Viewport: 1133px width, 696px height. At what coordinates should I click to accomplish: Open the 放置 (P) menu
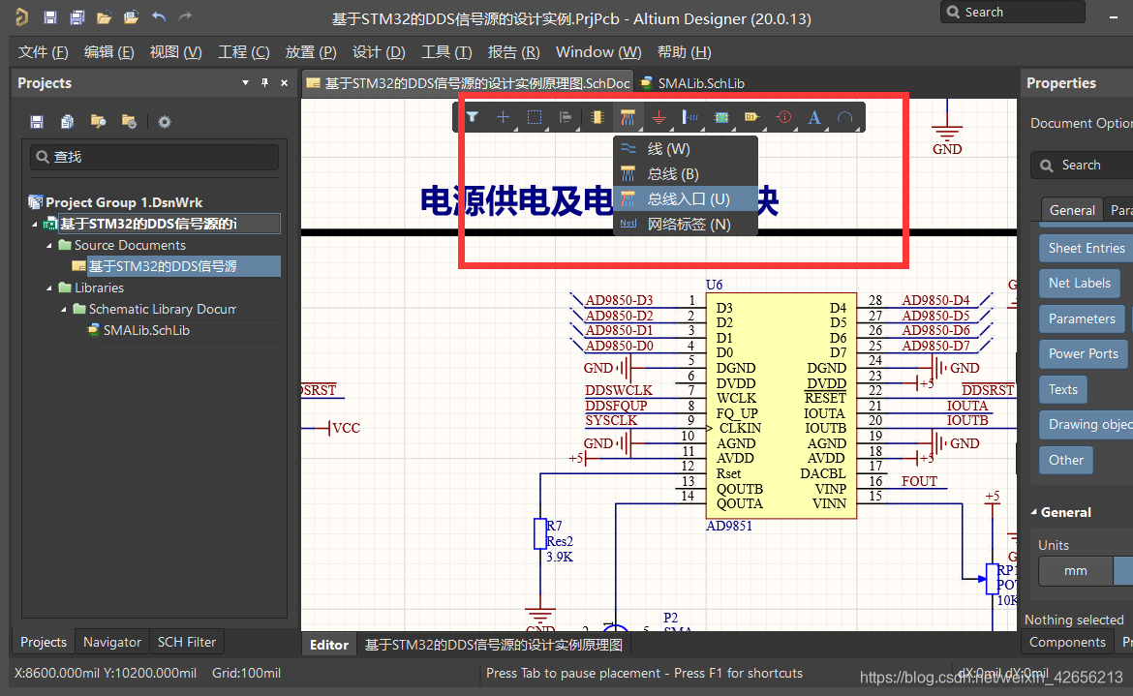[x=311, y=52]
